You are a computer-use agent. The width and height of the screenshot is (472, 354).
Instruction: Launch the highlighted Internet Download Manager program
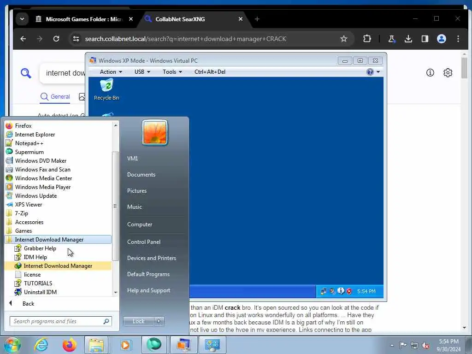click(x=58, y=266)
